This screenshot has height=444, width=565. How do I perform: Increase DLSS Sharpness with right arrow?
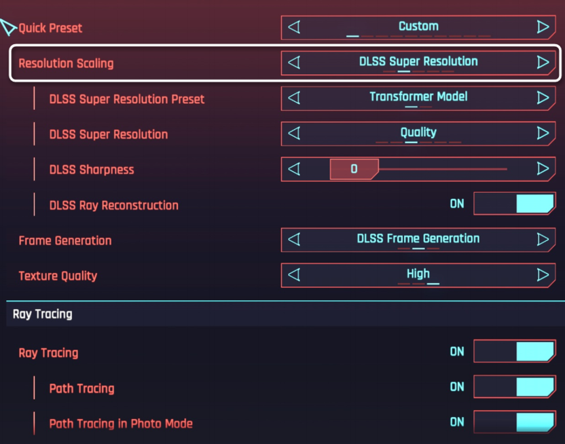[543, 169]
